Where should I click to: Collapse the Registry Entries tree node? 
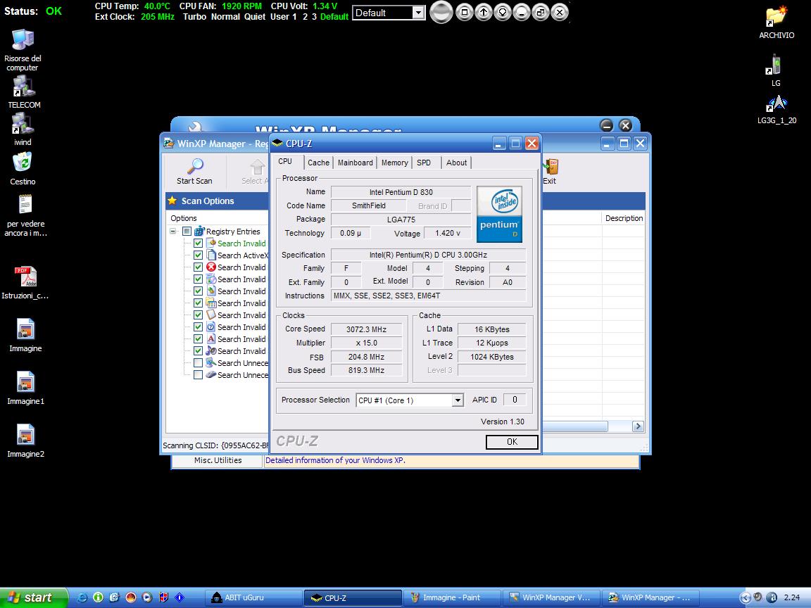click(173, 231)
